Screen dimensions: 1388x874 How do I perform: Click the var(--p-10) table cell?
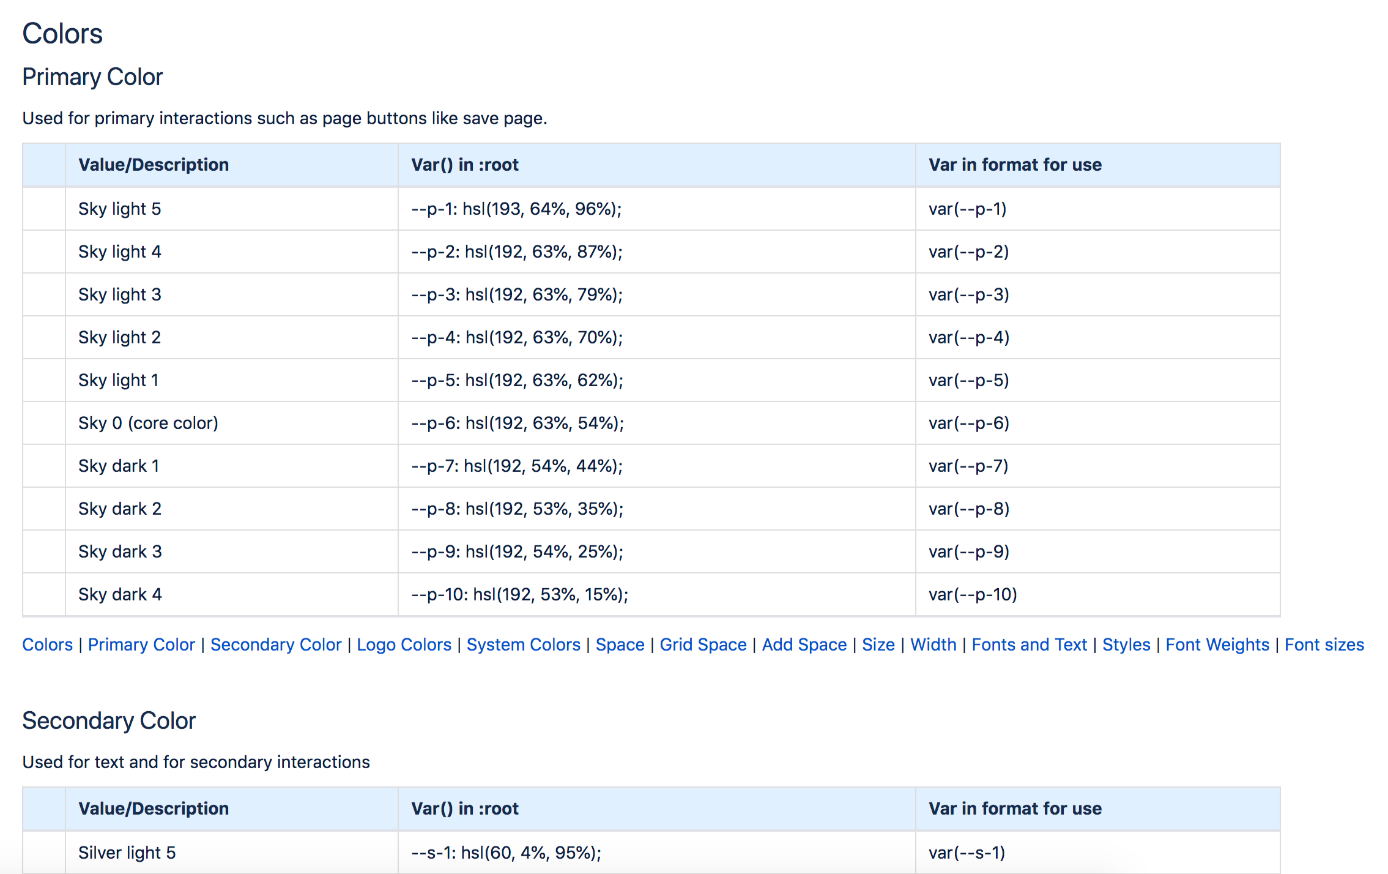click(973, 594)
